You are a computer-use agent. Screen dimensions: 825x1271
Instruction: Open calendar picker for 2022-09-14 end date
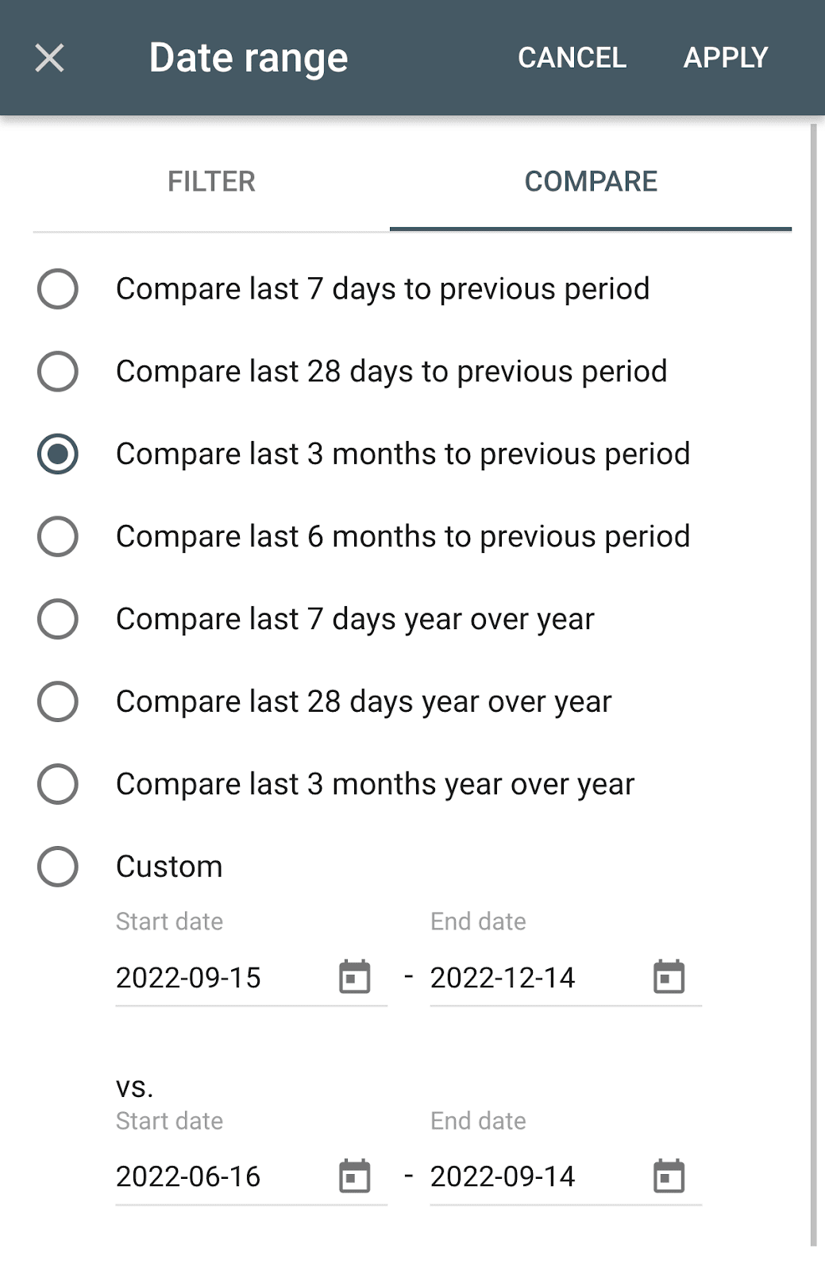pyautogui.click(x=669, y=1176)
